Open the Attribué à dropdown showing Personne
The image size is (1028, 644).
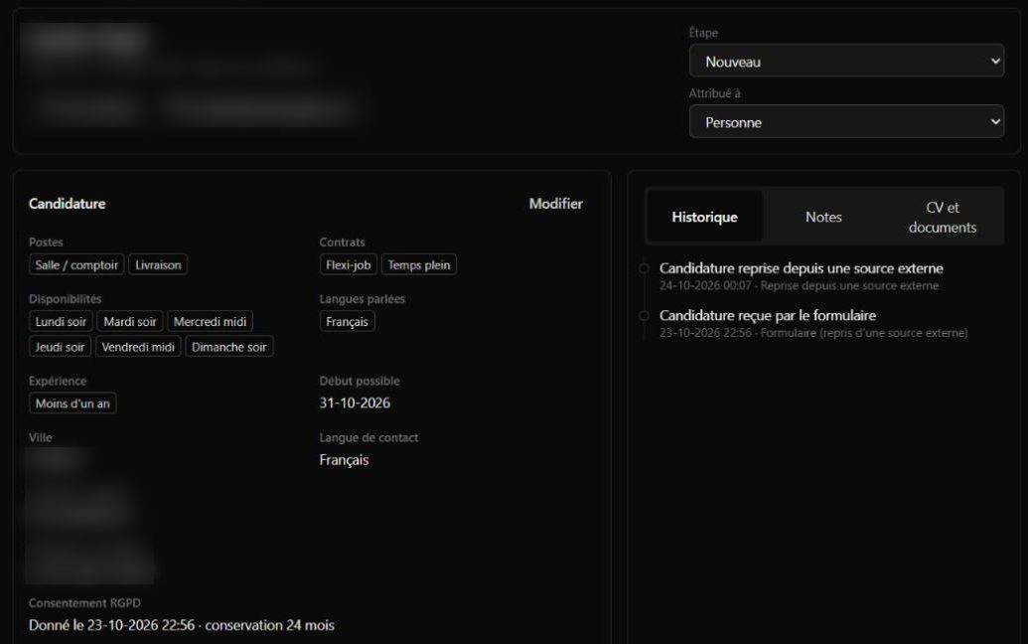click(846, 122)
